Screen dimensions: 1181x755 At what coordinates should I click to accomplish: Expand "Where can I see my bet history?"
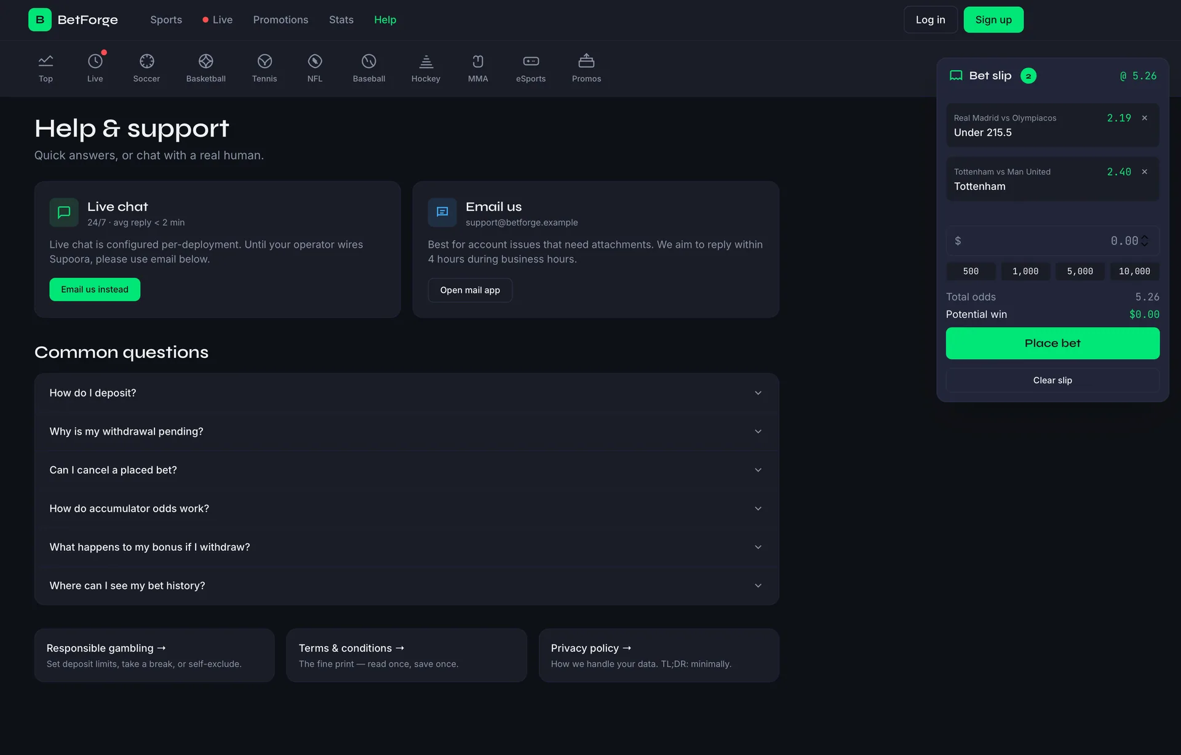407,585
